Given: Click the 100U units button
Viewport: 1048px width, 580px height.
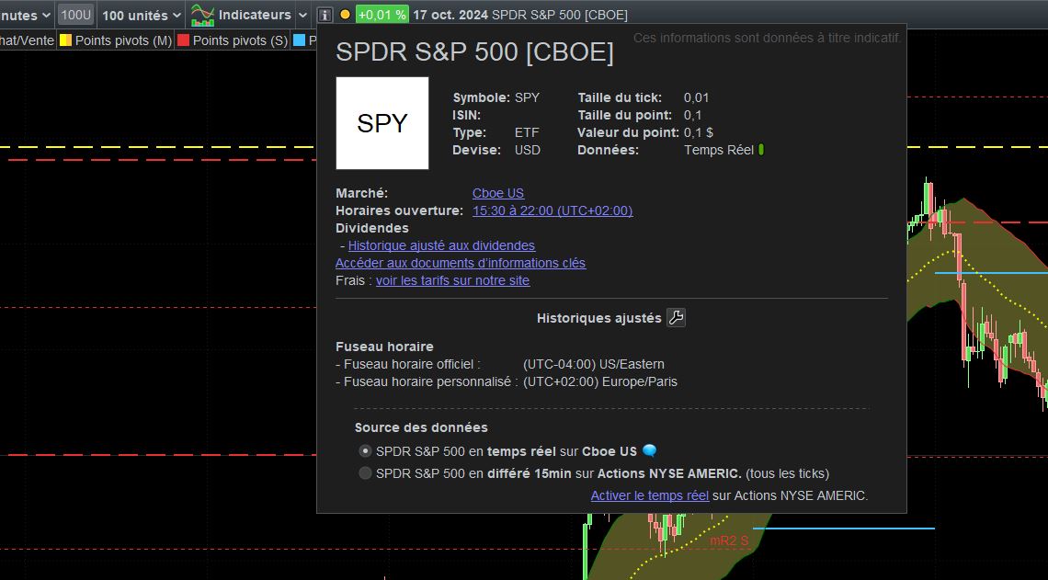Looking at the screenshot, I should tap(75, 15).
